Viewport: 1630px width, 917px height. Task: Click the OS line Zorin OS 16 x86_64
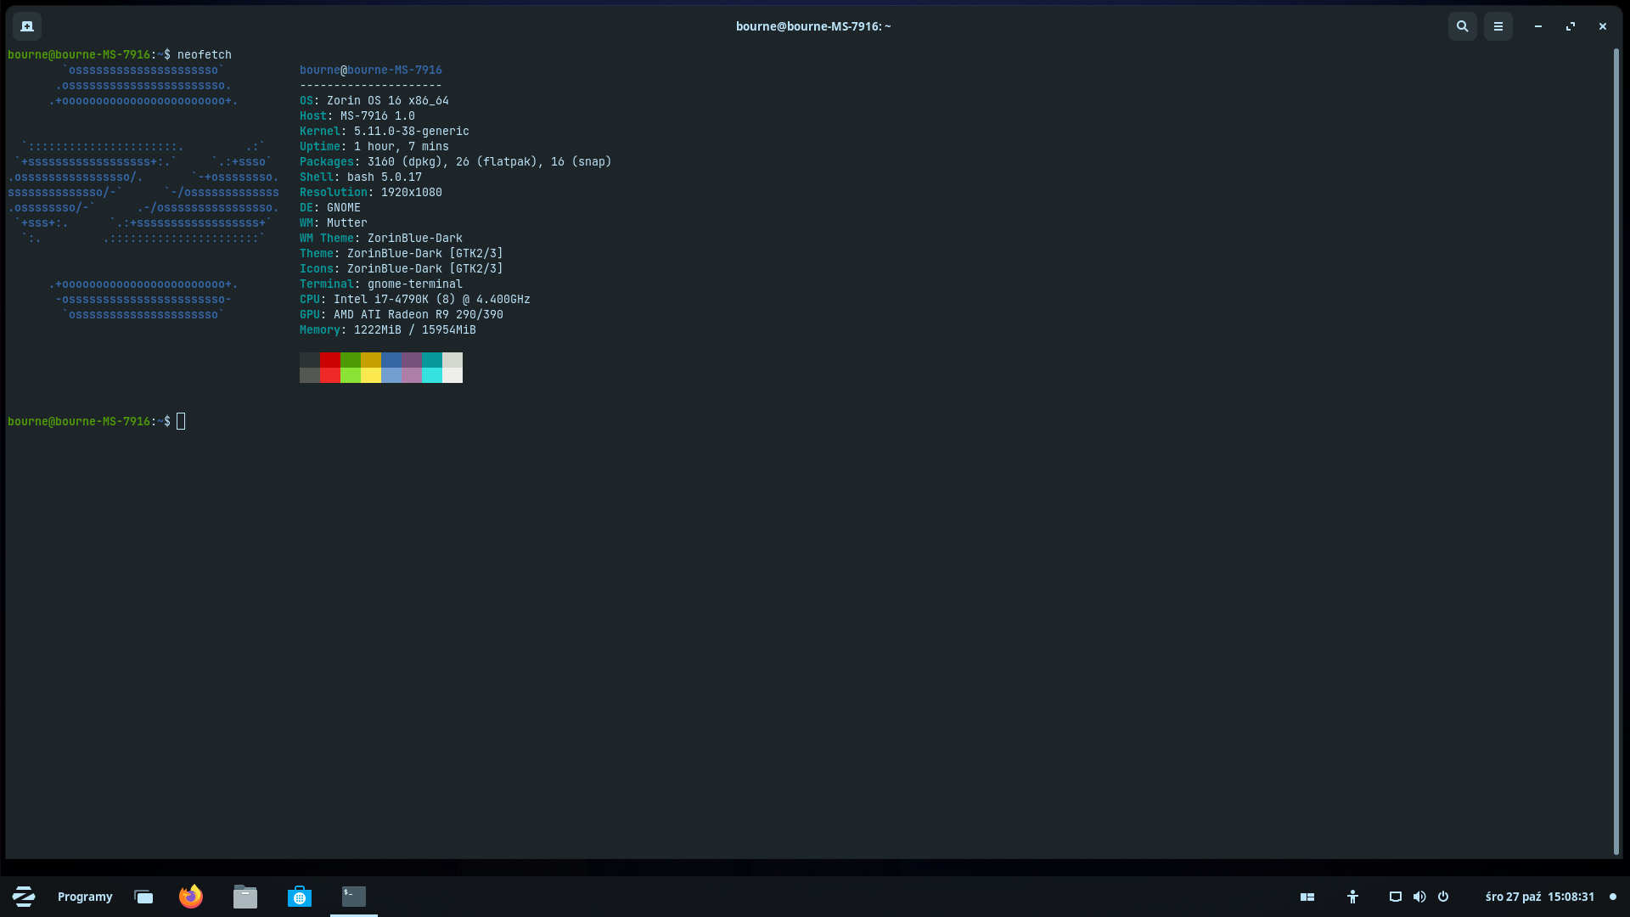(374, 100)
